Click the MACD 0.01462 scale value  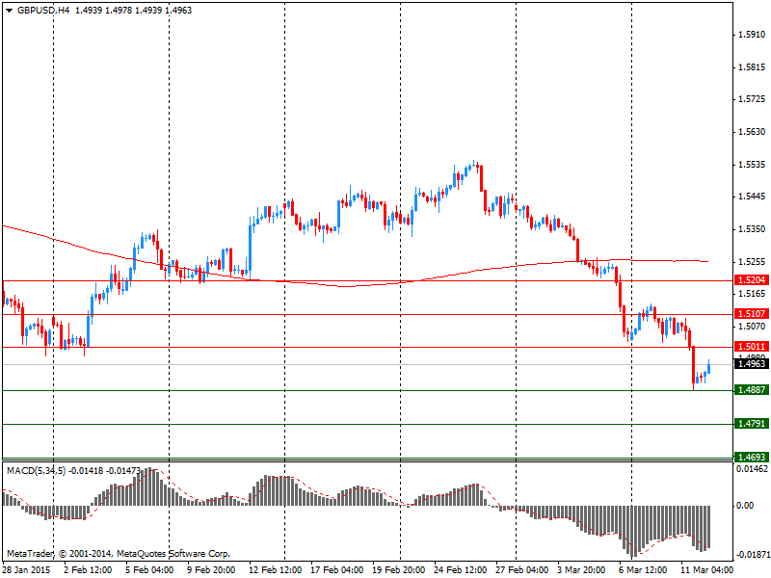(x=752, y=469)
